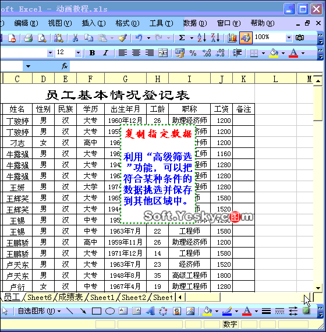326x332 pixels.
Task: Expand the font size dropdown
Action: point(78,52)
